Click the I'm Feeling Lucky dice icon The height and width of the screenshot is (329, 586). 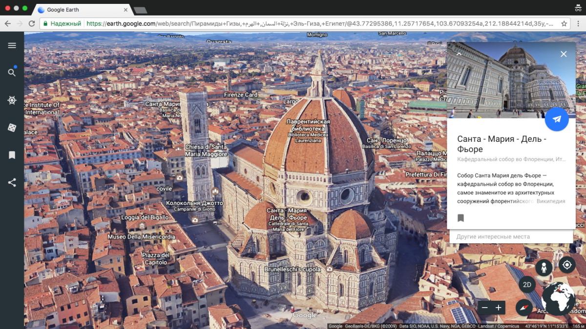(12, 128)
